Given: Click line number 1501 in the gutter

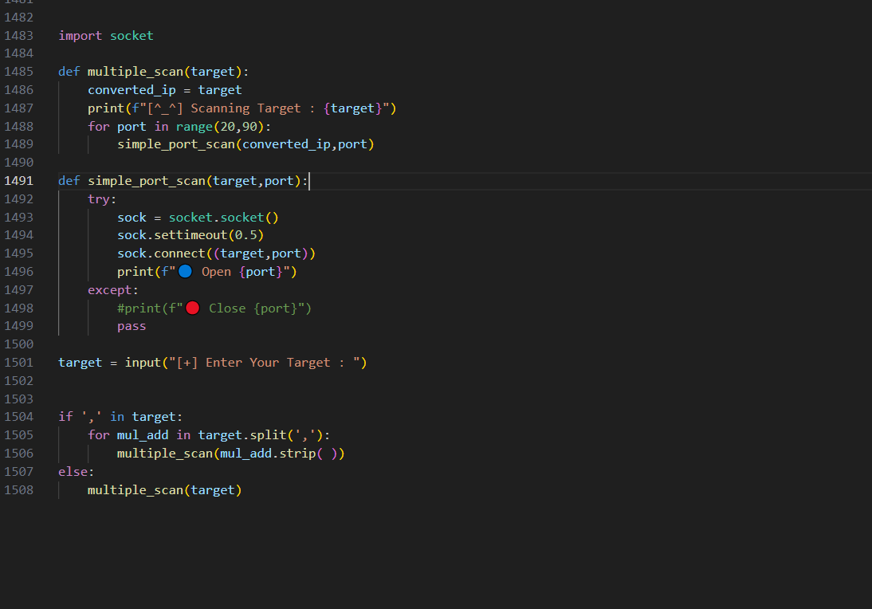Looking at the screenshot, I should click(19, 363).
